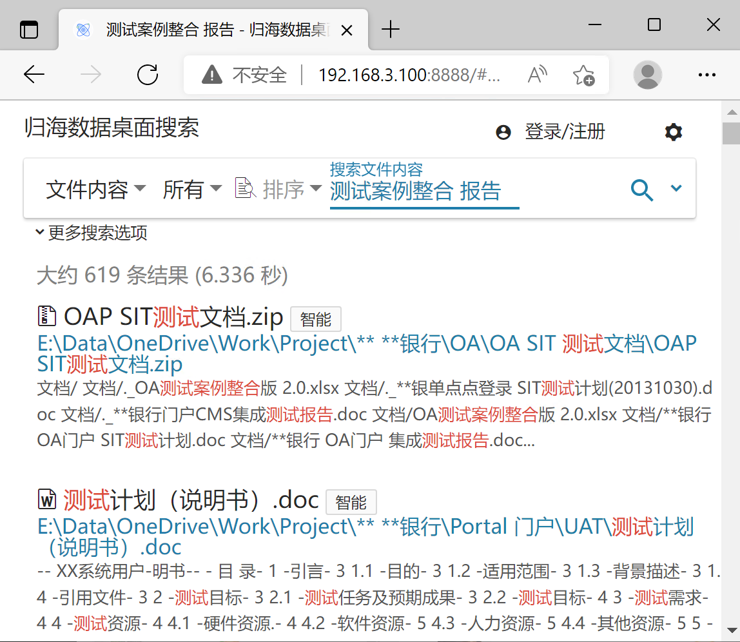Expand the chevron next to the search button
This screenshot has width=740, height=642.
pyautogui.click(x=676, y=188)
